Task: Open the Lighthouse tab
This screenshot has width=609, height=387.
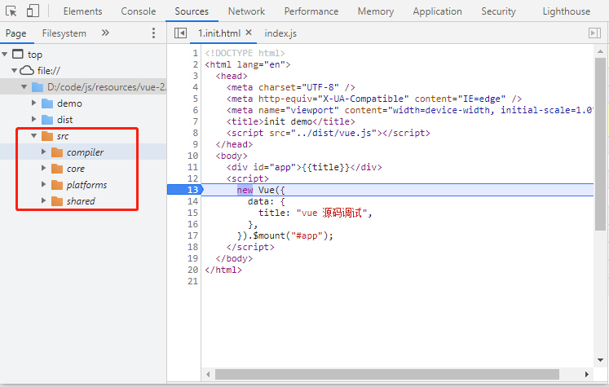Action: point(567,11)
